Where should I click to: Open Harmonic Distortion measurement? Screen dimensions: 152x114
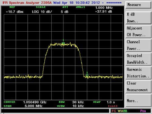point(138,73)
